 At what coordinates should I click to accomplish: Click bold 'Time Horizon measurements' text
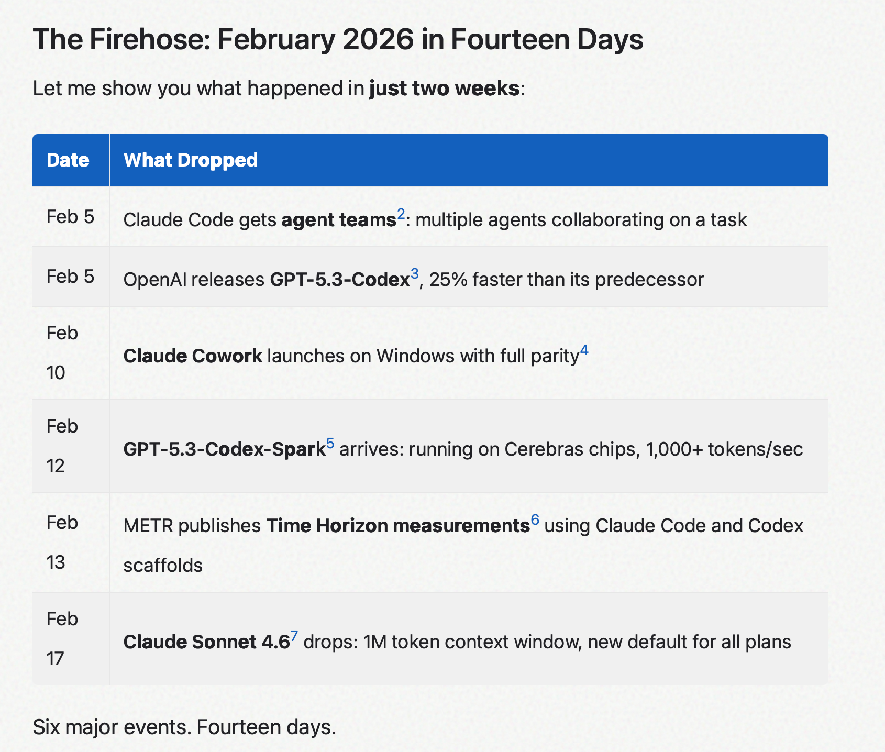[x=398, y=526]
